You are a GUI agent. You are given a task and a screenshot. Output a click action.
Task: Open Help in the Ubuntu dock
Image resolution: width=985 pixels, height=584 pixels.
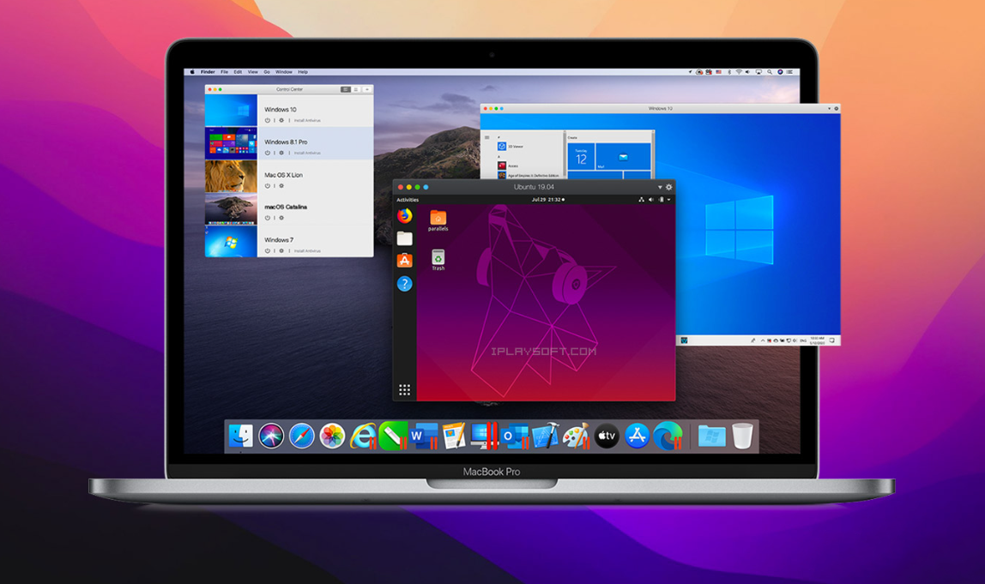[x=405, y=284]
